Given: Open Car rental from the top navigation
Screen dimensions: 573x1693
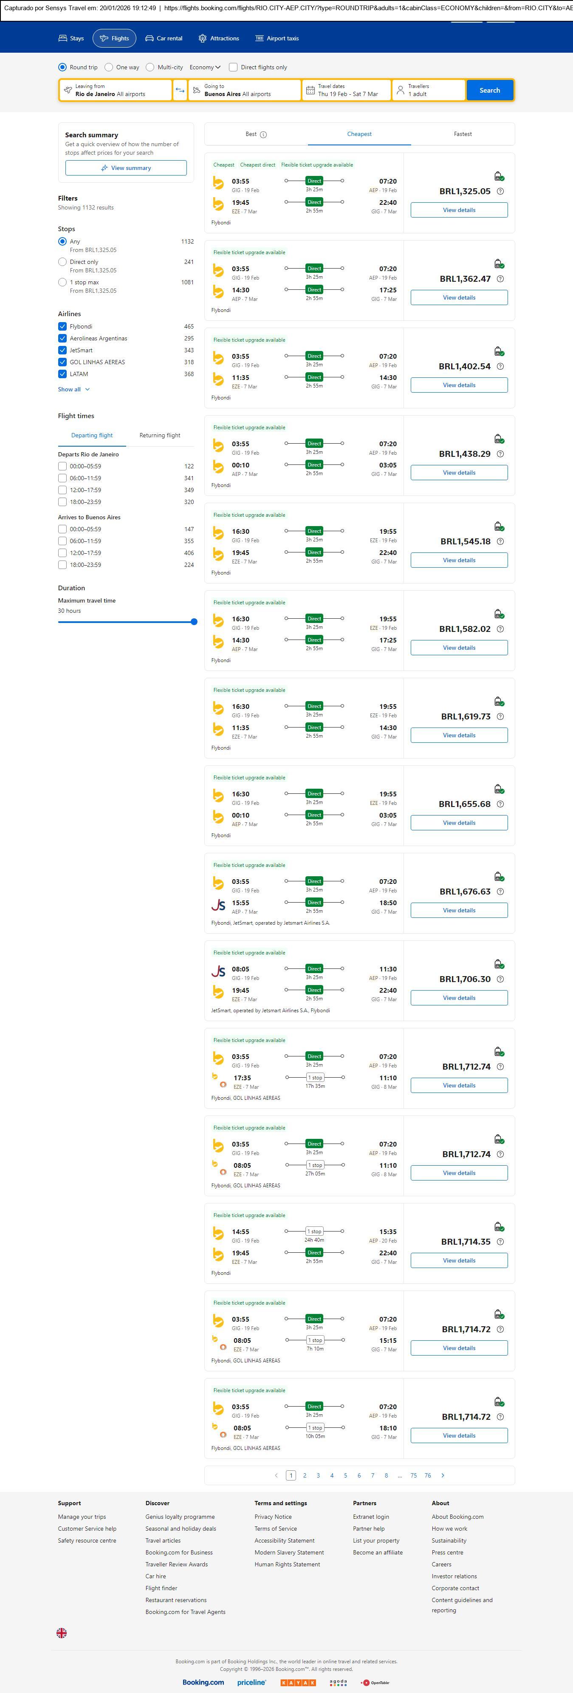Looking at the screenshot, I should point(164,38).
